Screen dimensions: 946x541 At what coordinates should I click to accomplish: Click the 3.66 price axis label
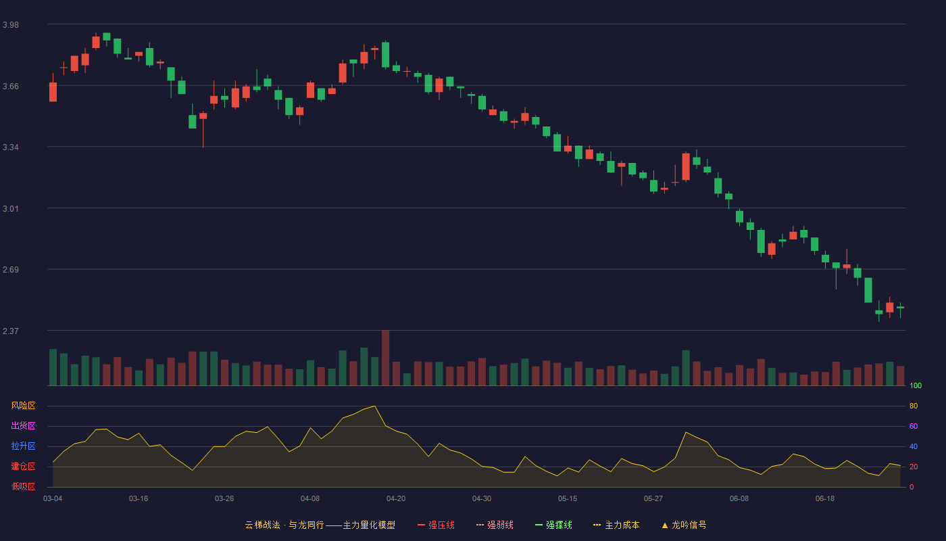coord(11,87)
